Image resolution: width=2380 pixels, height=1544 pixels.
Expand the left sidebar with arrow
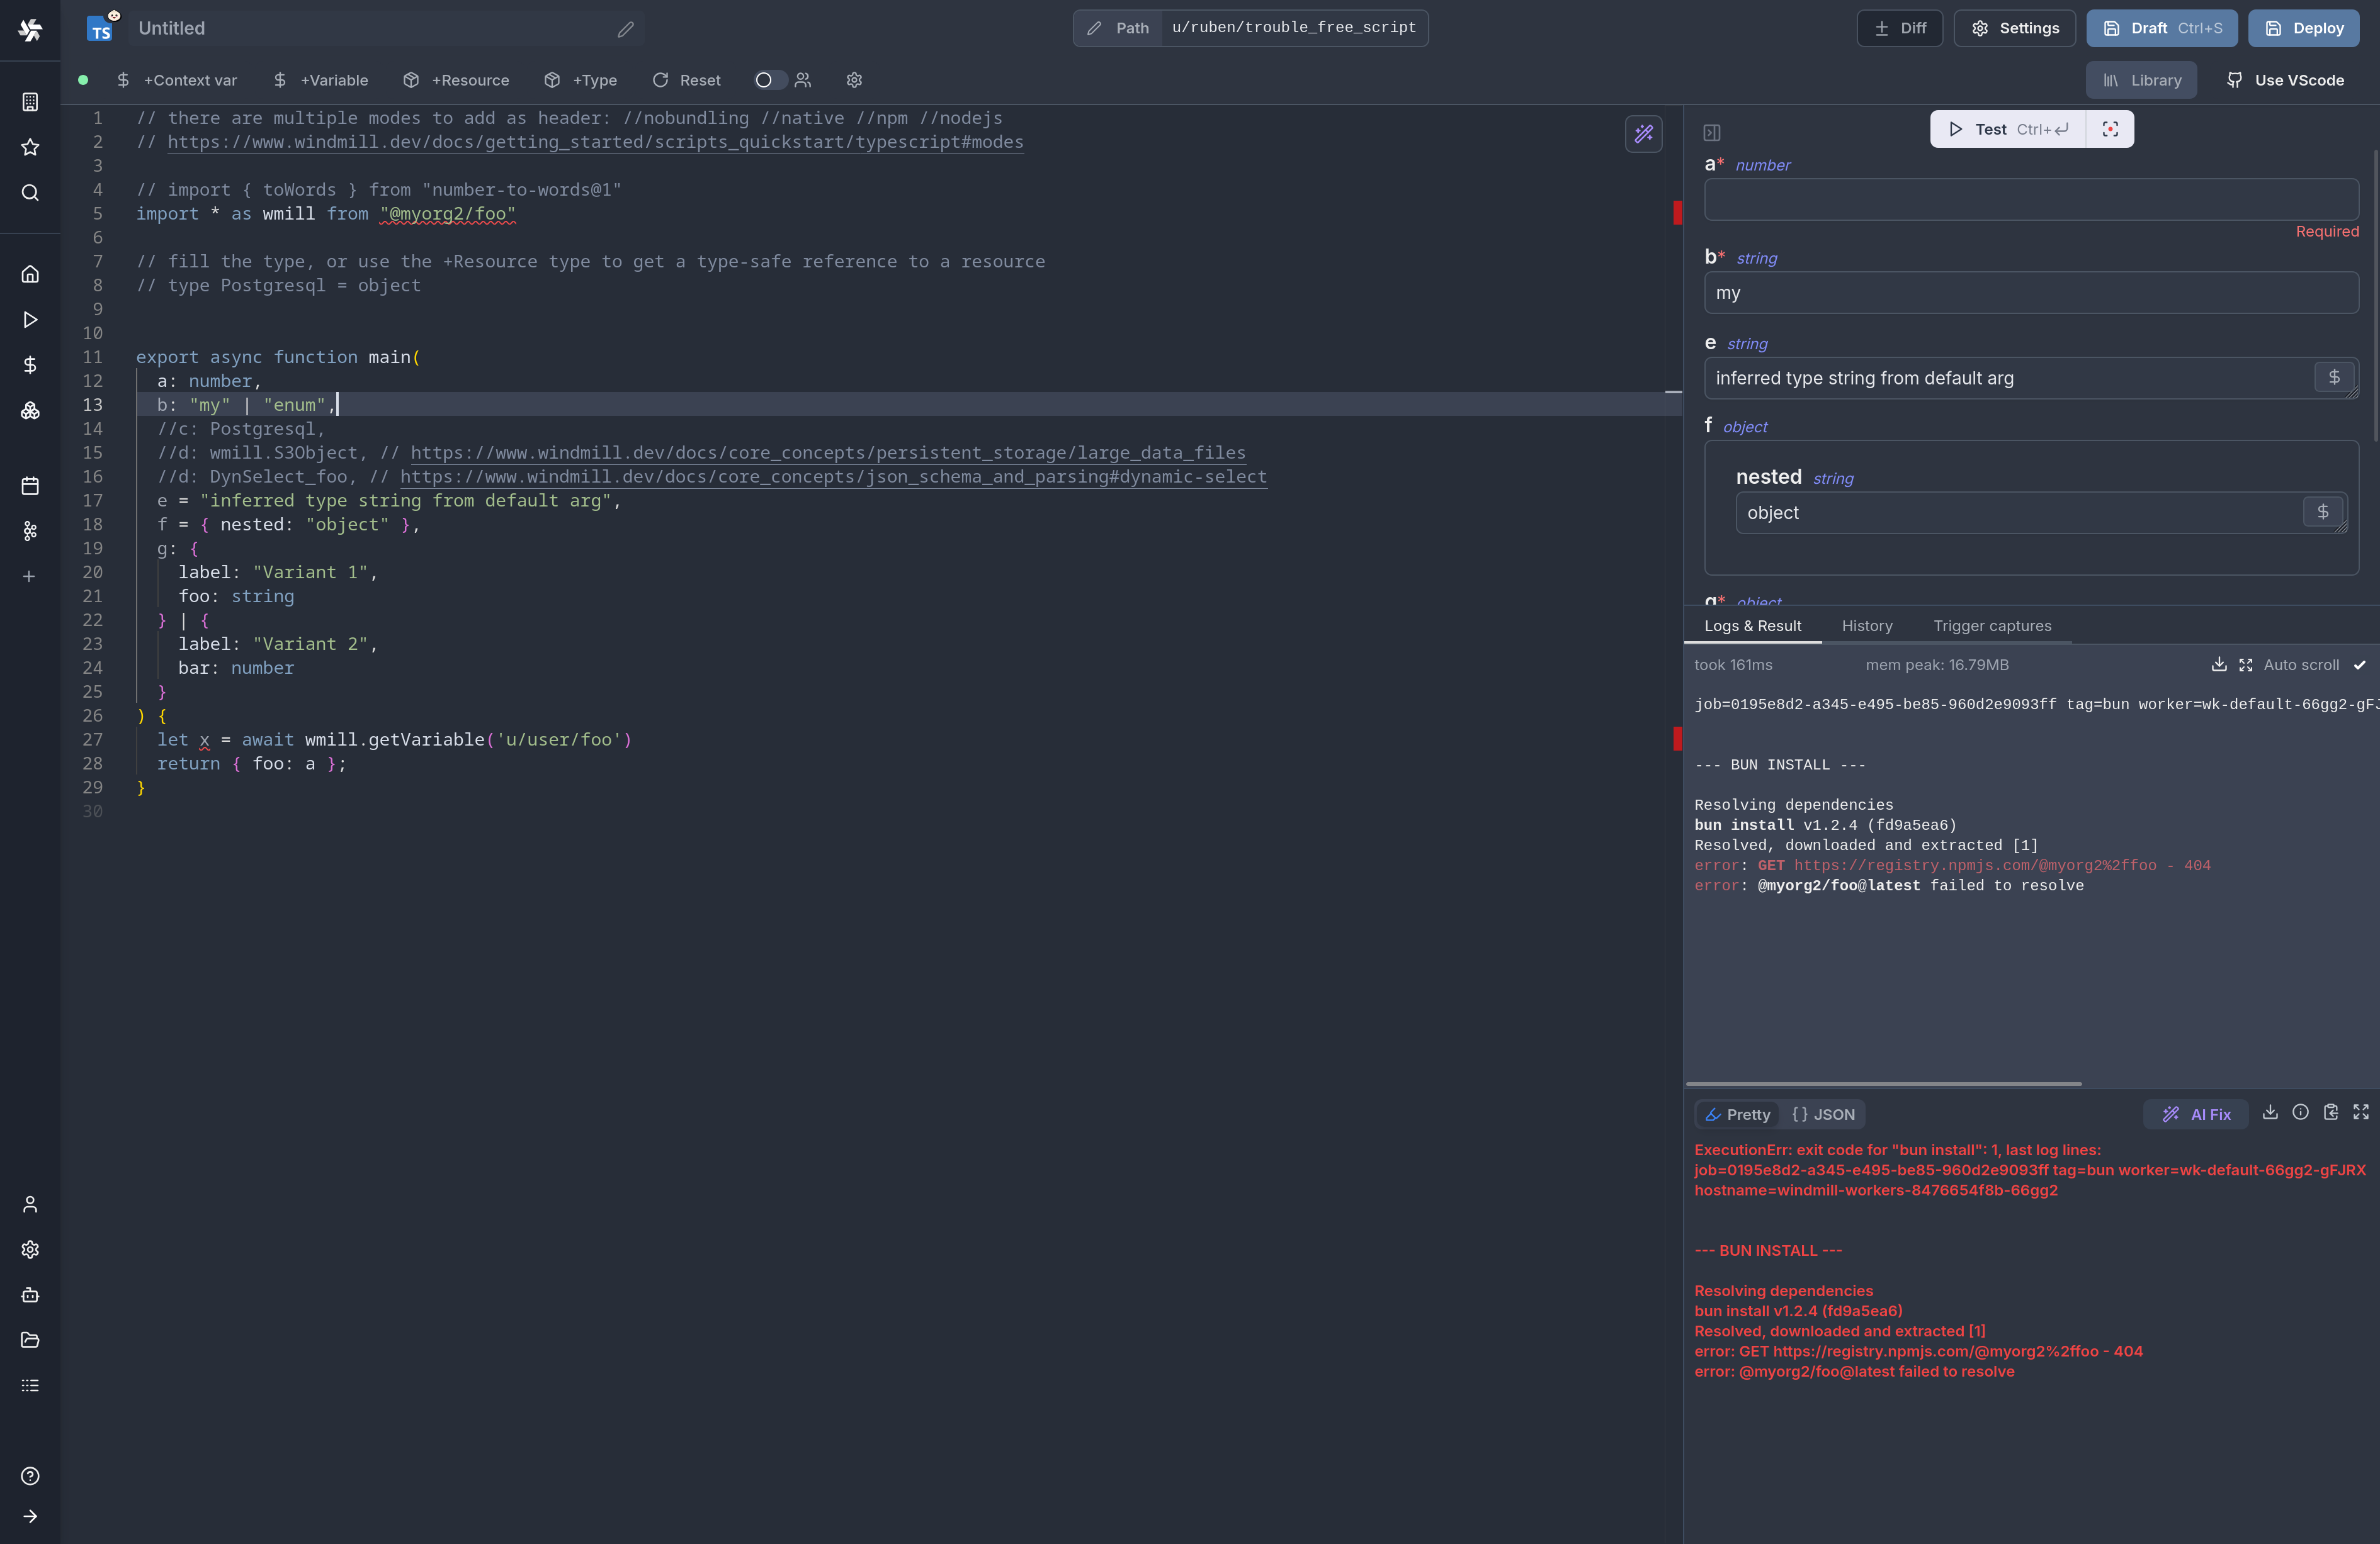coord(30,1516)
